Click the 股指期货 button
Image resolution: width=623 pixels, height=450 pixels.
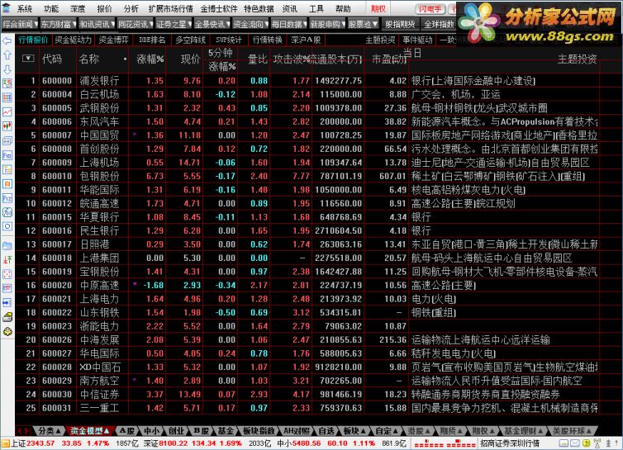400,24
